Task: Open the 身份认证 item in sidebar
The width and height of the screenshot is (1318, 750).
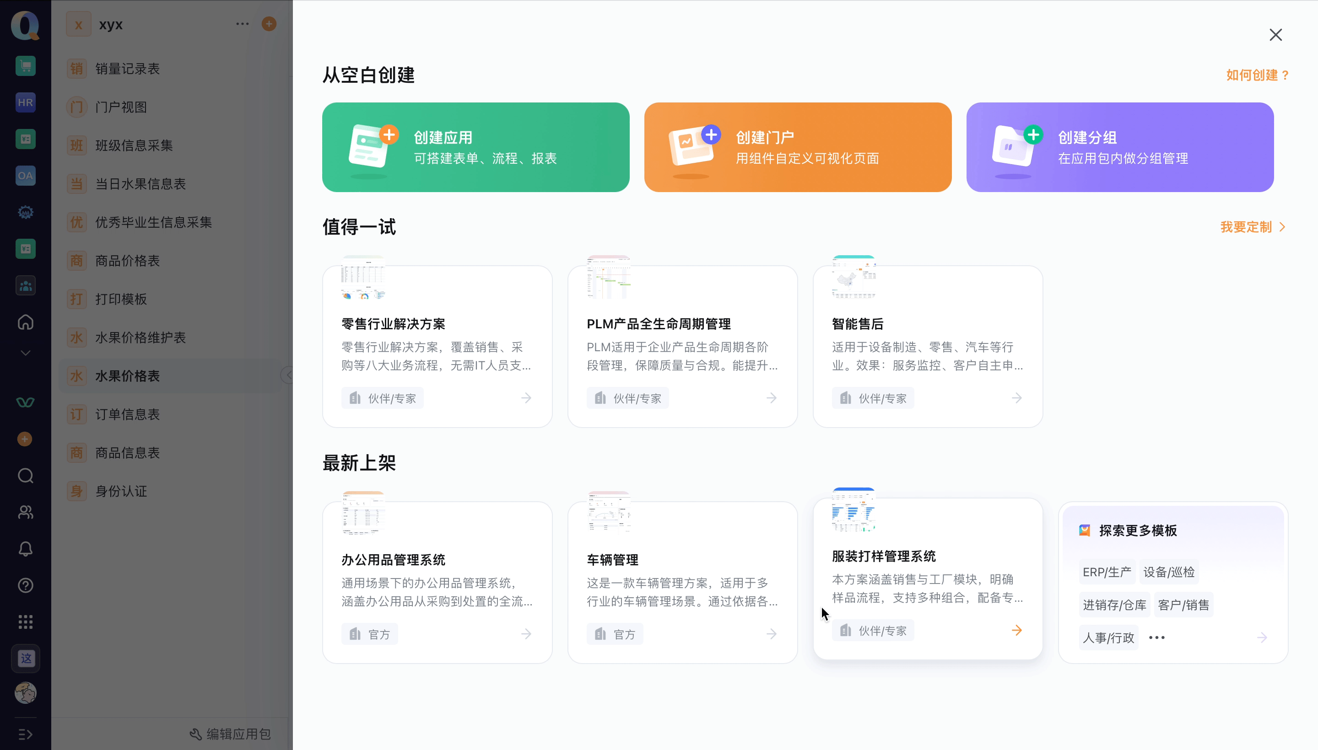Action: click(x=170, y=492)
